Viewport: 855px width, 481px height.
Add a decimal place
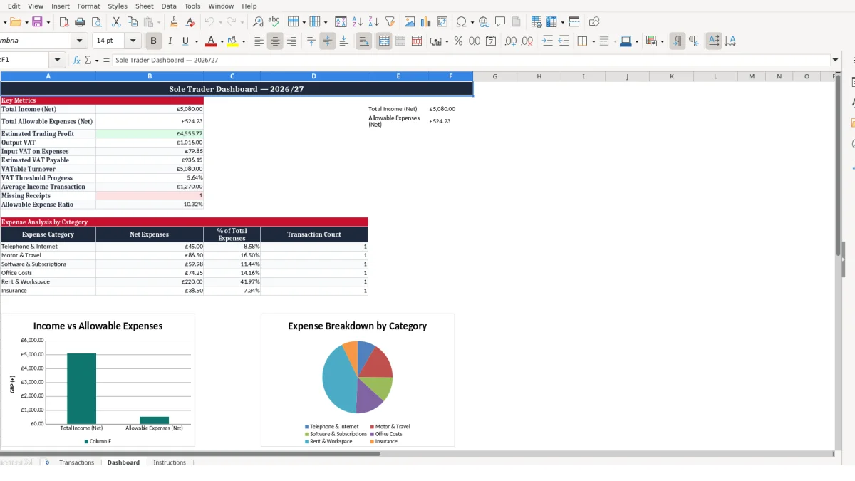(511, 41)
